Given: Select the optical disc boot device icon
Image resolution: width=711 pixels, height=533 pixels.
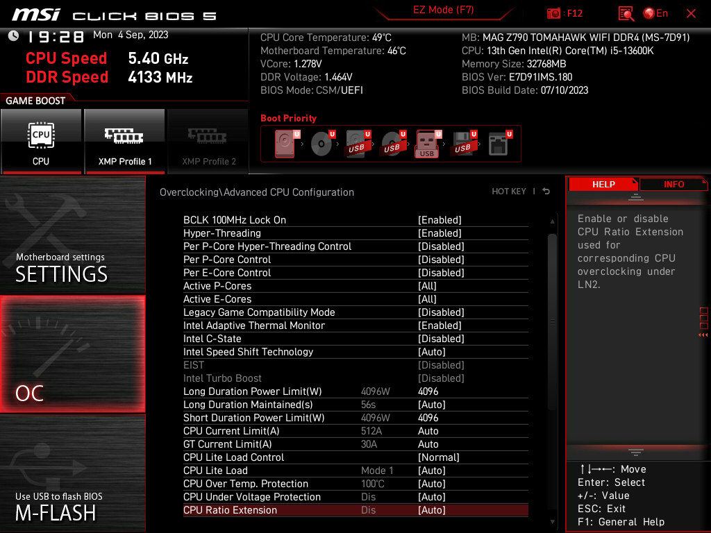Looking at the screenshot, I should point(321,144).
